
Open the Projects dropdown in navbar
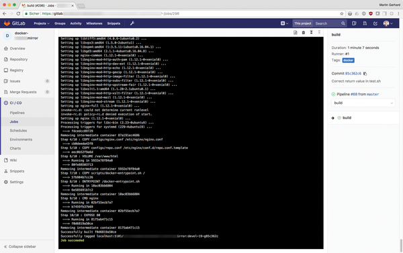(42, 23)
